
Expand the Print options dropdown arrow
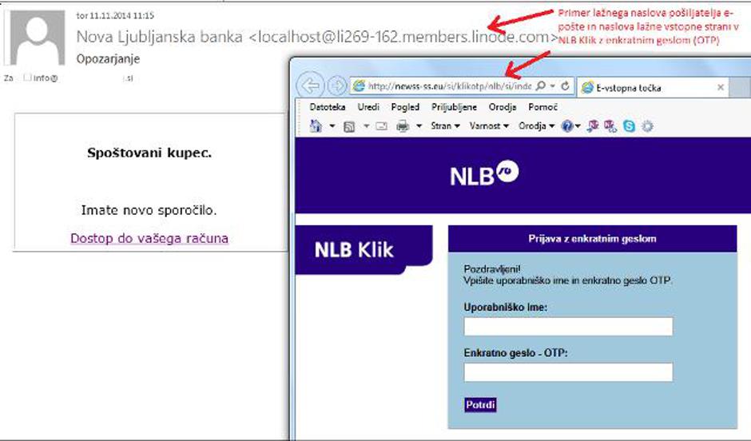click(419, 126)
